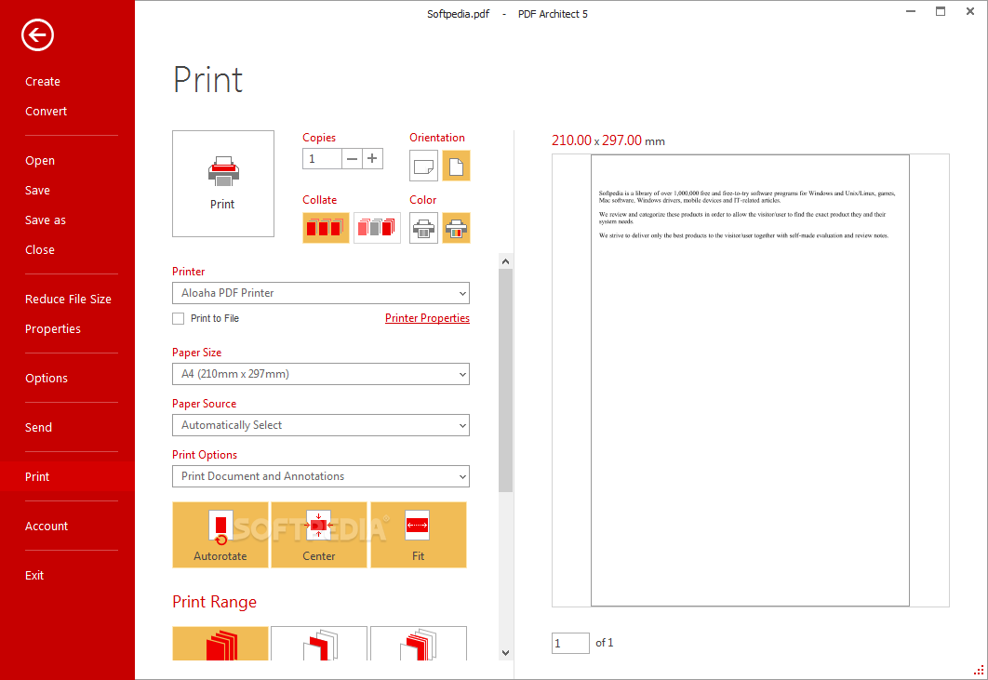Open the Print Options dropdown
Screen dimensions: 988x680
(321, 476)
